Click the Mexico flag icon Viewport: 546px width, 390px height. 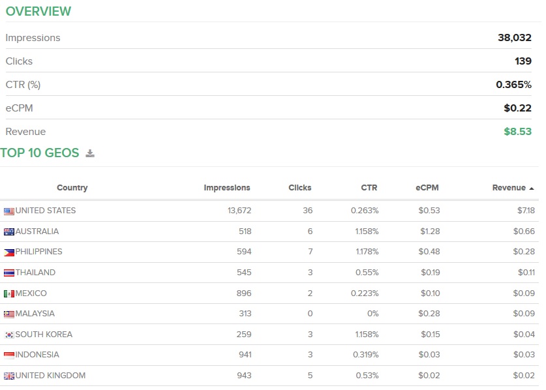(9, 293)
